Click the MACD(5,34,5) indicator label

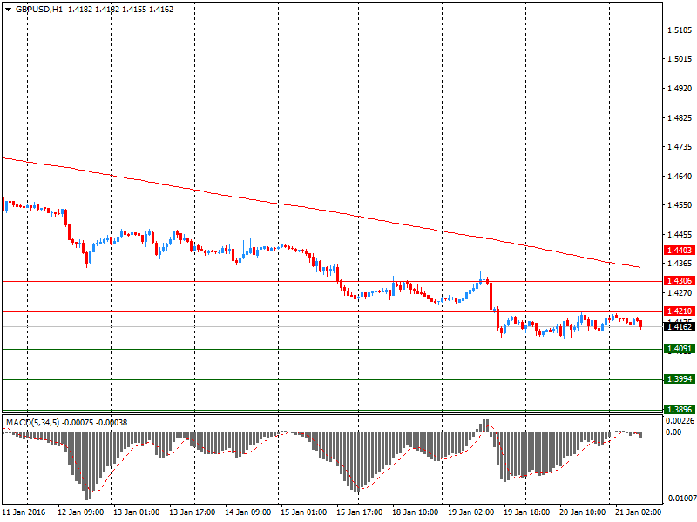click(x=32, y=423)
